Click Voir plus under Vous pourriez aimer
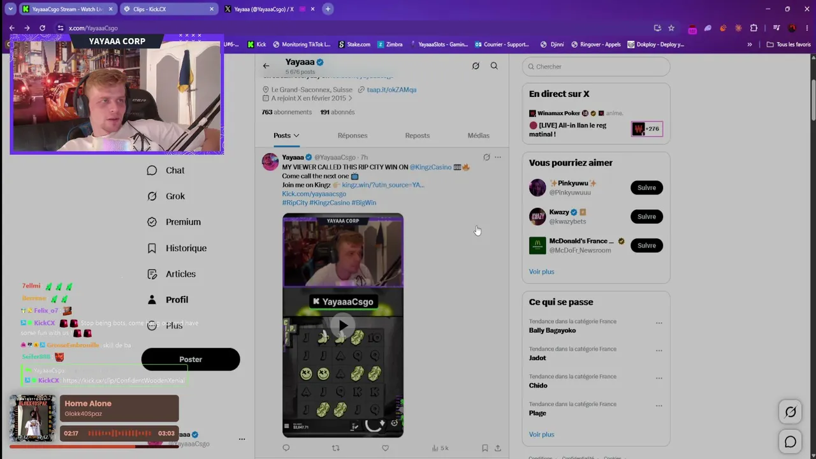Viewport: 816px width, 459px height. (541, 272)
